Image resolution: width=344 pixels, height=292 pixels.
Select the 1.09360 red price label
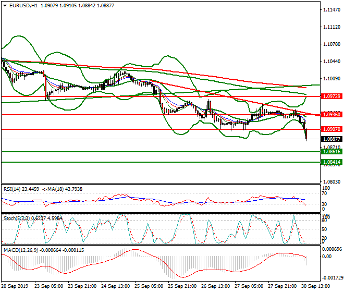(x=331, y=114)
